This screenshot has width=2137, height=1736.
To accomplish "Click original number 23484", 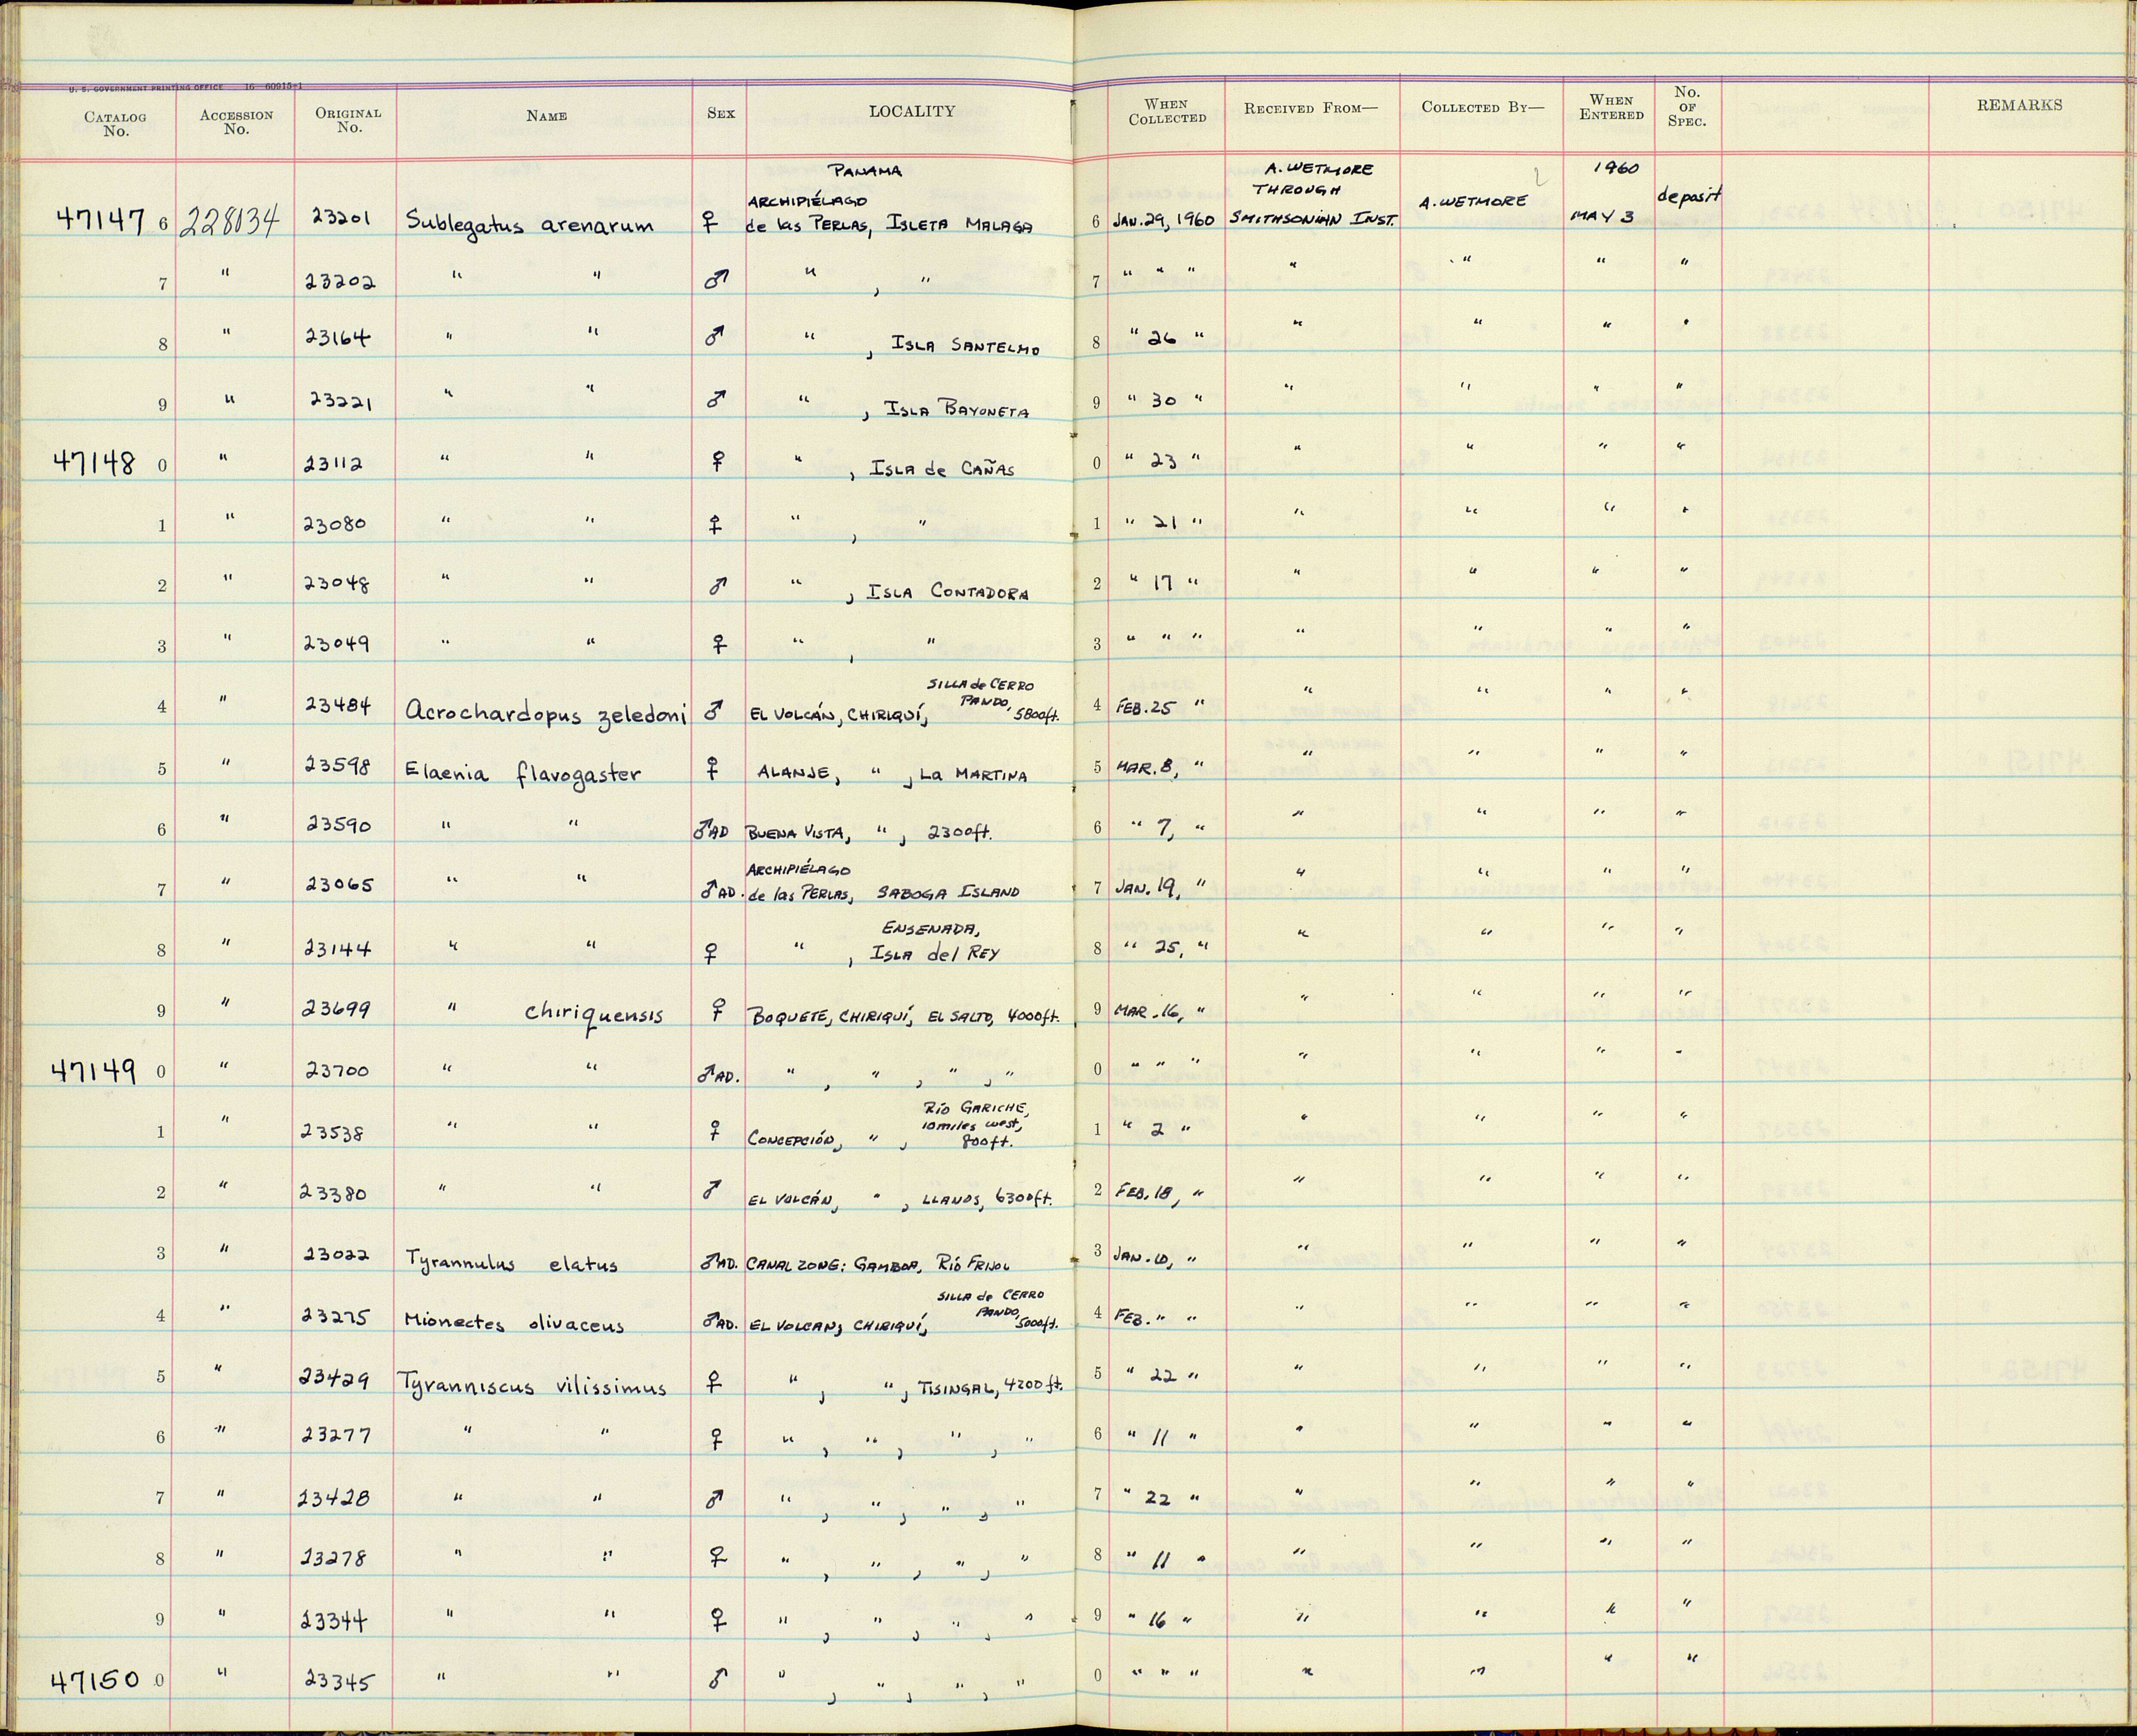I will pyautogui.click(x=338, y=706).
